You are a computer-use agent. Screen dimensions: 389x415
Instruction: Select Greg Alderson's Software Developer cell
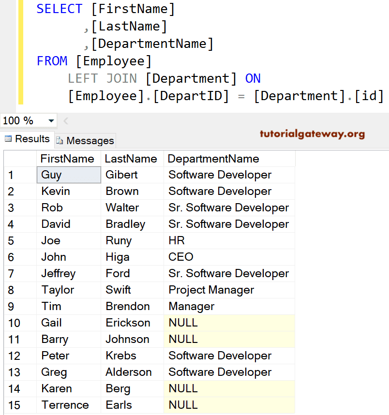(229, 372)
